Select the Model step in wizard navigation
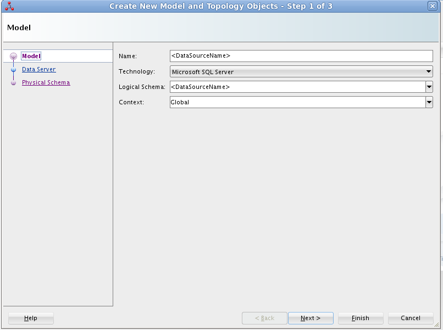443x330 pixels. [x=31, y=56]
